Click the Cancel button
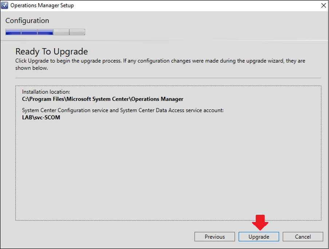 pos(303,237)
